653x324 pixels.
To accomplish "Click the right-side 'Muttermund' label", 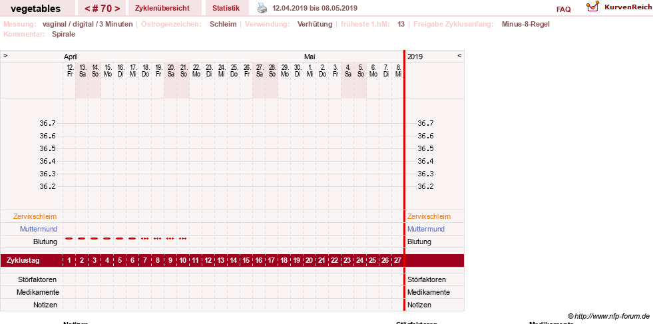I will point(426,229).
